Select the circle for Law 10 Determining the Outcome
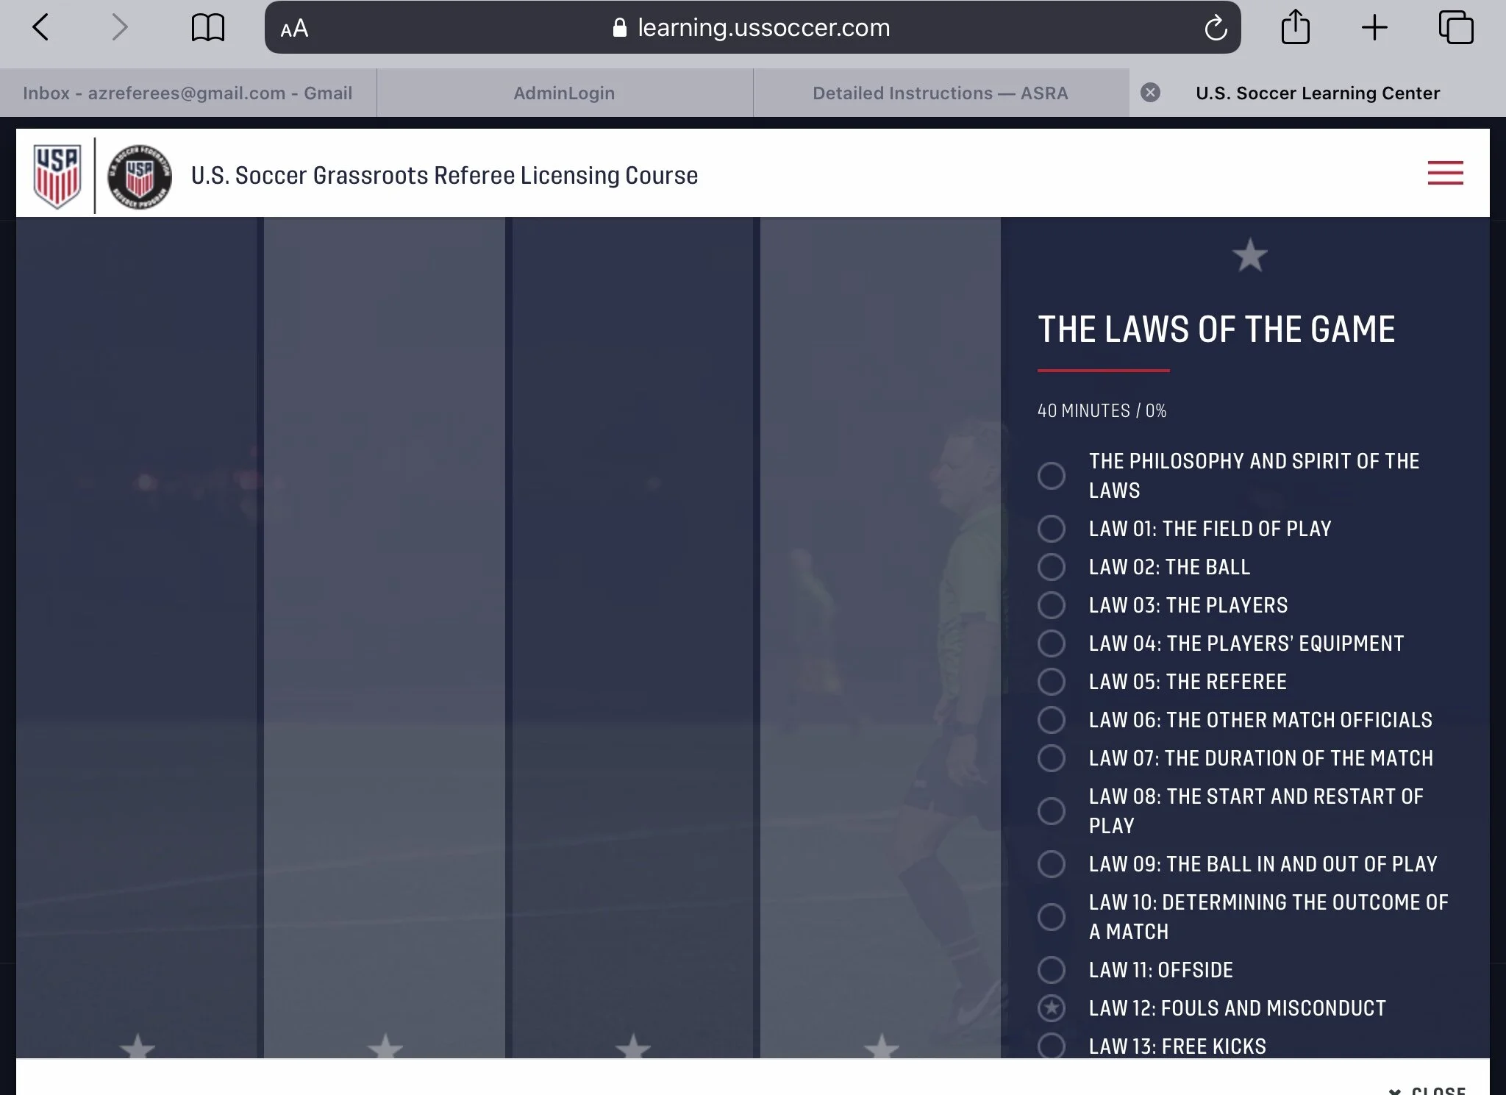 [x=1052, y=917]
